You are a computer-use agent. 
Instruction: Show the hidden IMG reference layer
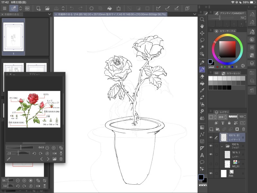tap(211, 164)
